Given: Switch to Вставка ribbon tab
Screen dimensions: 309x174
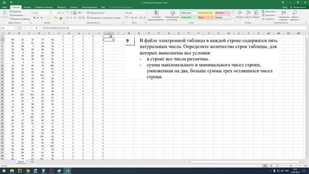Looking at the screenshot, I should click(x=27, y=7).
